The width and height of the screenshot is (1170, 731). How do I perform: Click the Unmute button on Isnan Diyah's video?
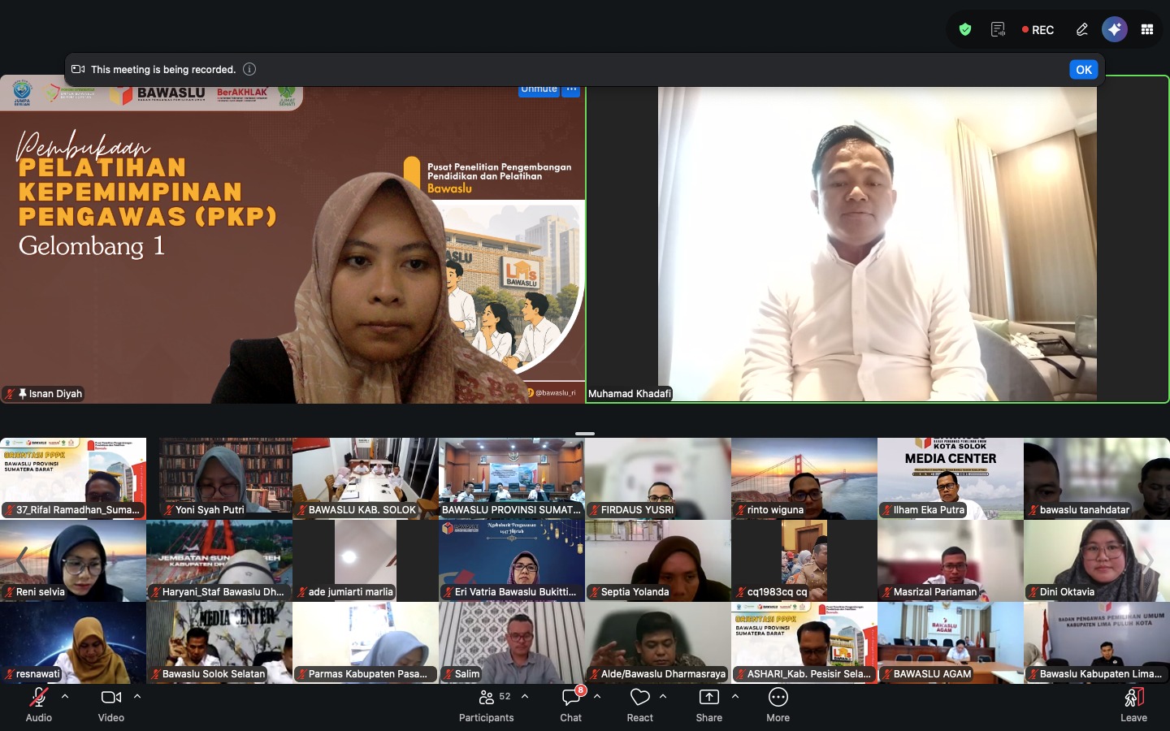pos(539,89)
